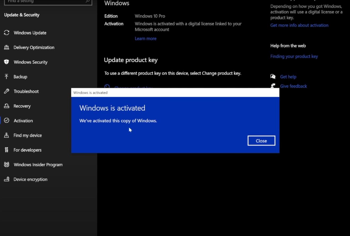The width and height of the screenshot is (350, 236).
Task: Click the Device encryption lock icon
Action: click(7, 179)
